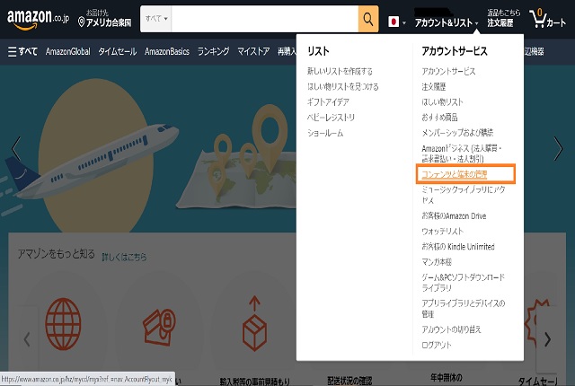The image size is (575, 386).
Task: Open the すべて search category dropdown
Action: [155, 19]
